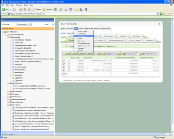The width and height of the screenshot is (174, 139).
Task: Select radio button for XL RE LTD row
Action: 69,67
